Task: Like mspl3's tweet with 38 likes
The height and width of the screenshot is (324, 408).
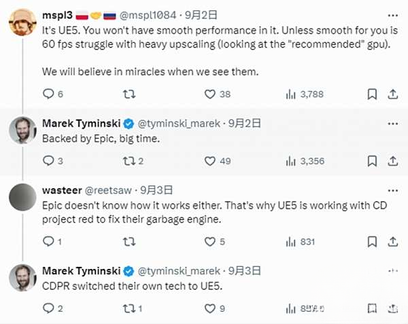Action: [x=211, y=94]
